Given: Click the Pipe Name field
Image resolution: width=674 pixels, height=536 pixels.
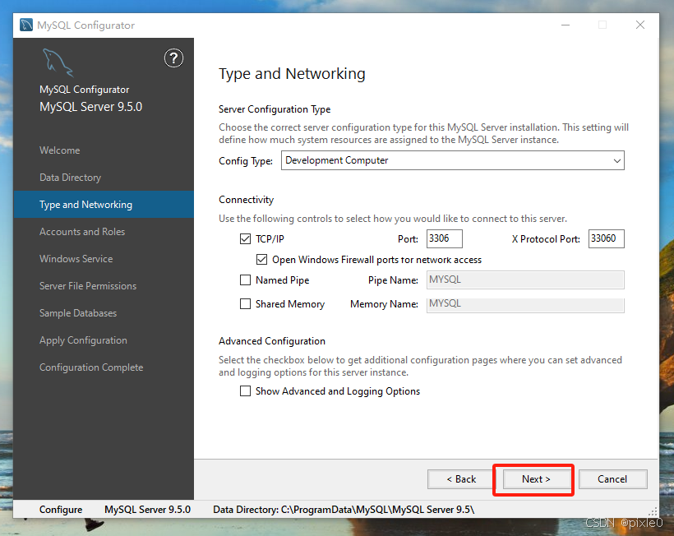Looking at the screenshot, I should 525,280.
